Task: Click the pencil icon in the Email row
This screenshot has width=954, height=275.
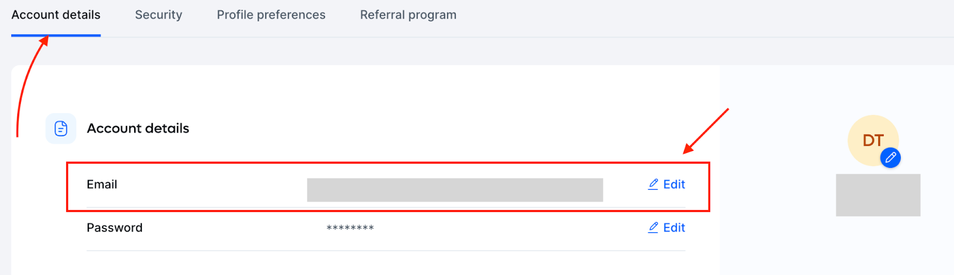Action: (x=653, y=185)
